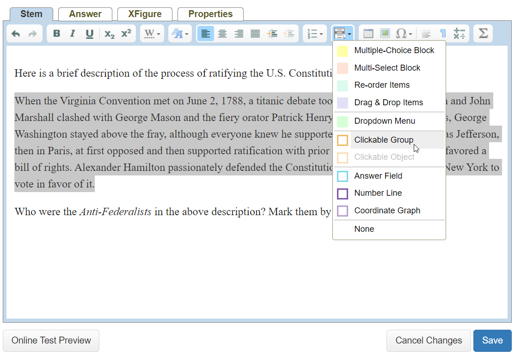Image resolution: width=521 pixels, height=362 pixels.
Task: Center align the text
Action: point(222,34)
